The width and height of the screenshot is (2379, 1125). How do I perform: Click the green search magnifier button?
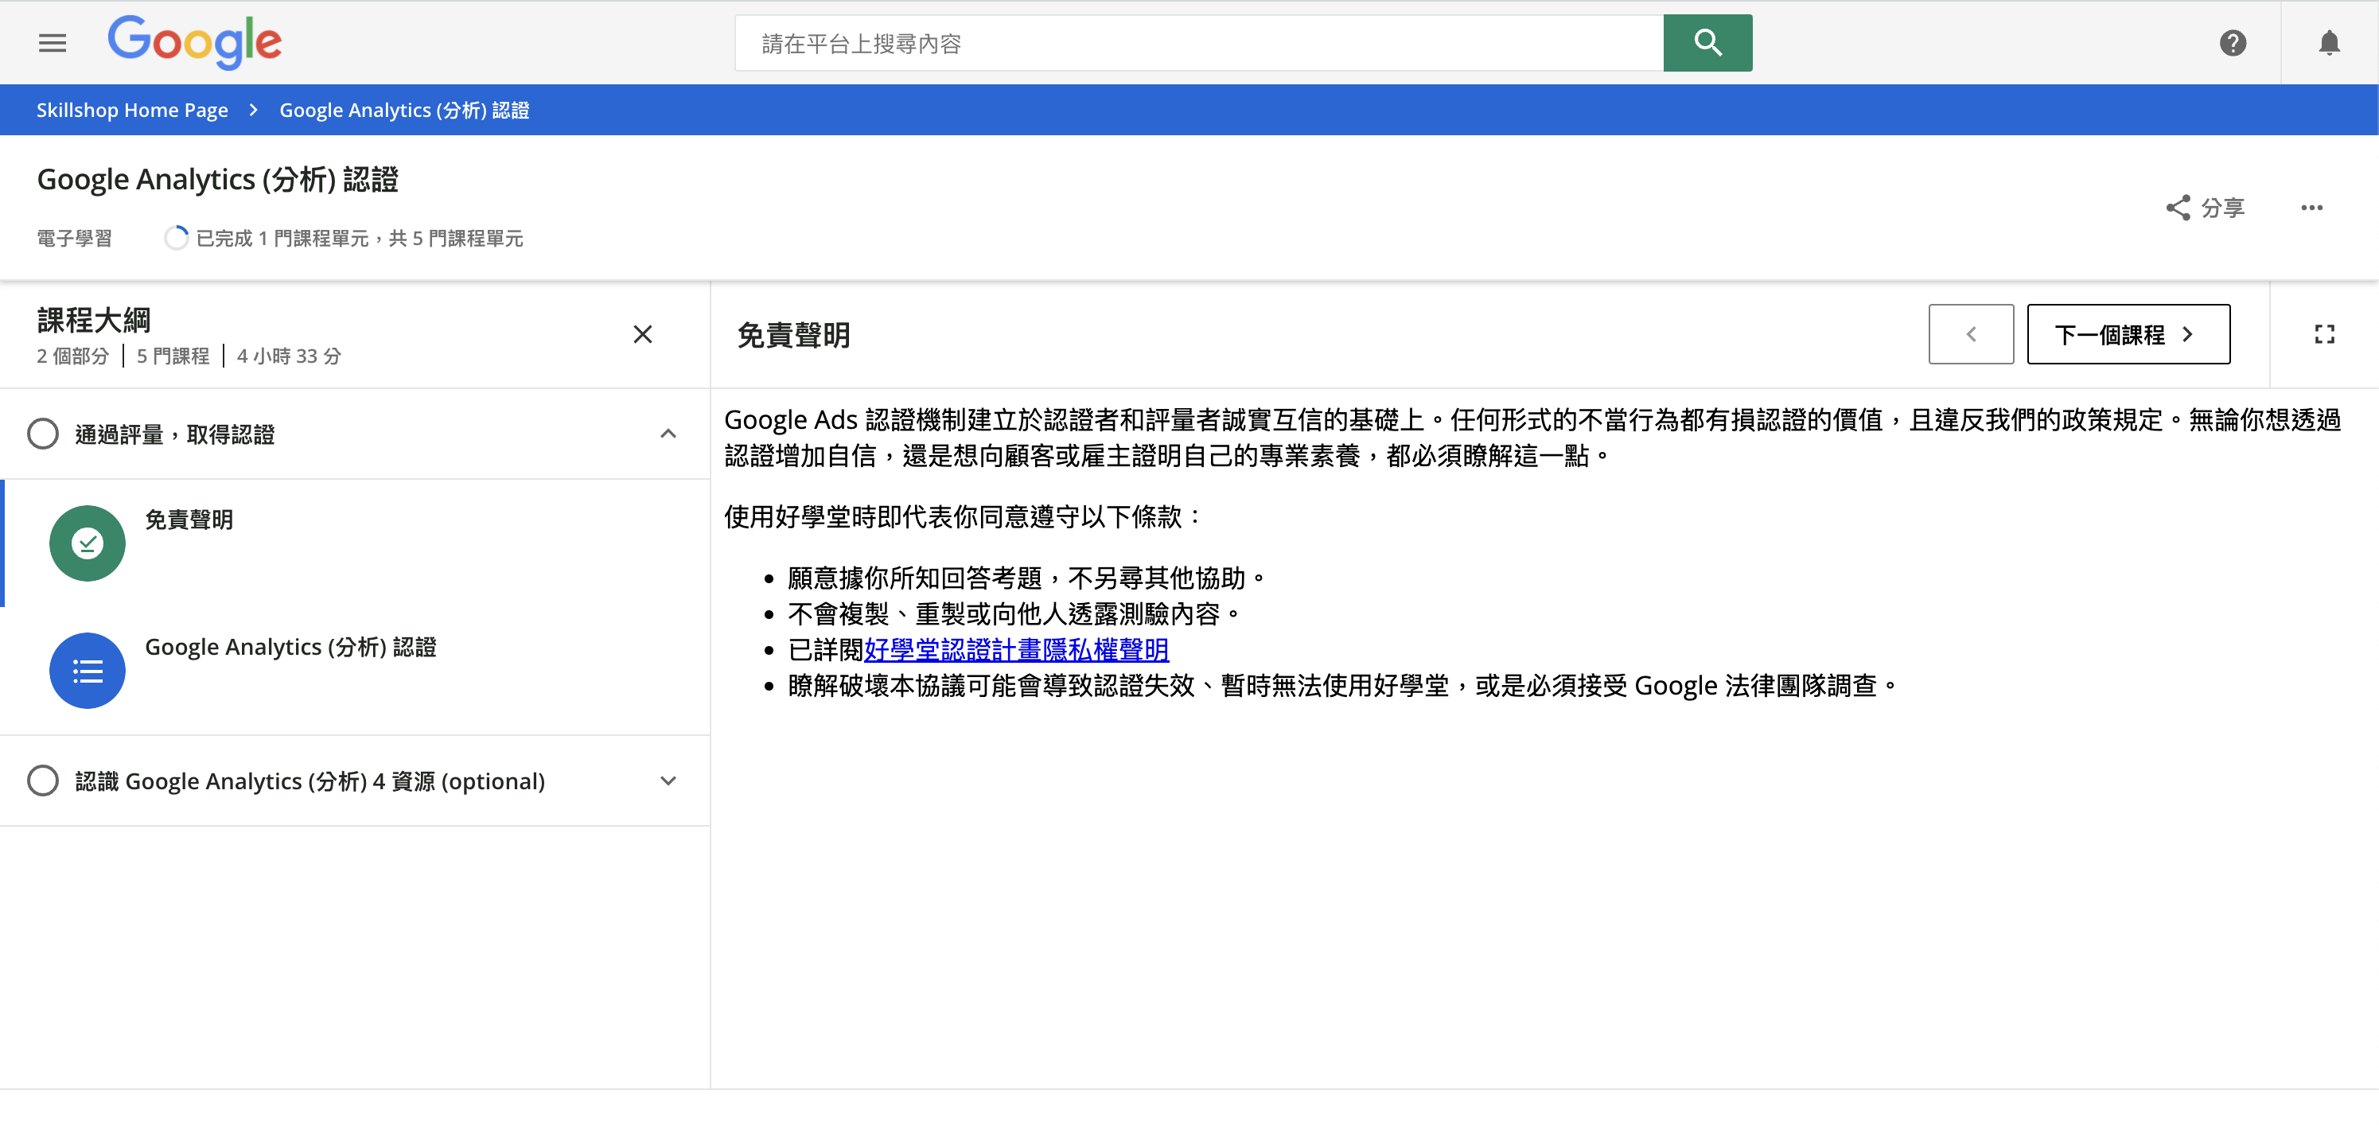(x=1707, y=42)
